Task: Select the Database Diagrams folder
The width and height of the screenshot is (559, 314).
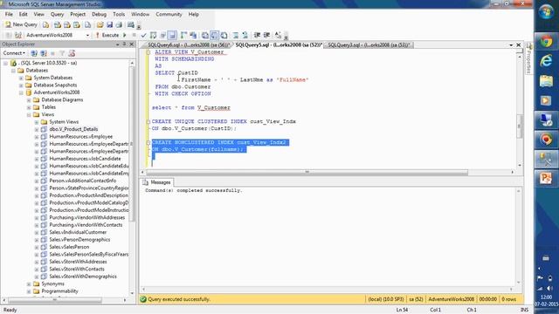Action: [x=62, y=99]
